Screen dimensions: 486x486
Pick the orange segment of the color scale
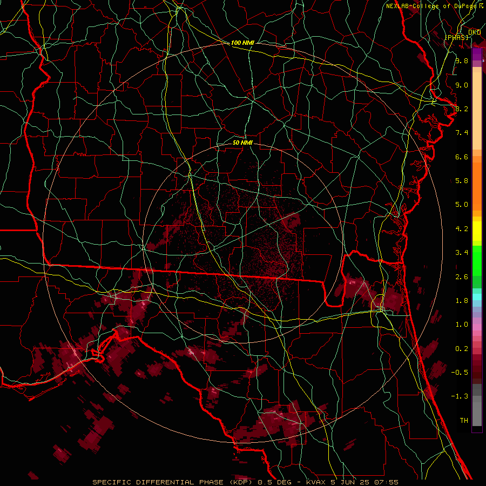477,186
